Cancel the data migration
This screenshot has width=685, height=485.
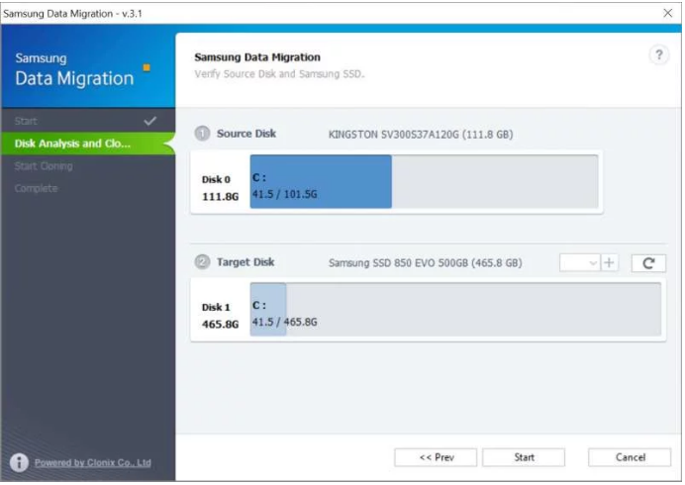[630, 457]
